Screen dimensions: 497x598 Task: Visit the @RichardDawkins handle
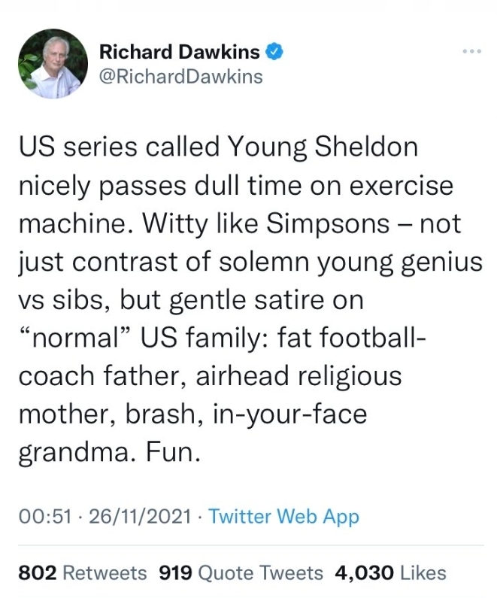[x=181, y=76]
